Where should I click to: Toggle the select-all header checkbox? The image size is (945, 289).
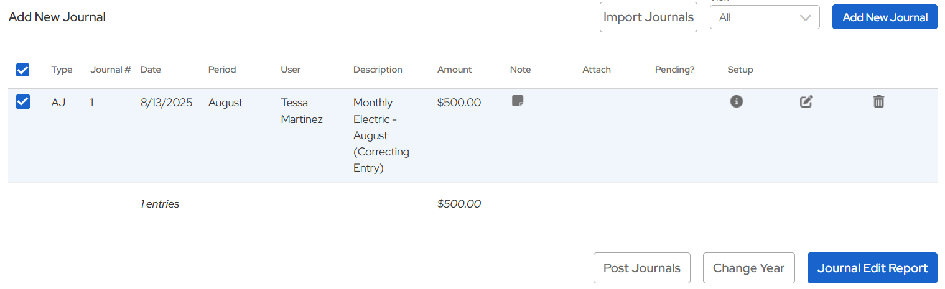tap(22, 70)
